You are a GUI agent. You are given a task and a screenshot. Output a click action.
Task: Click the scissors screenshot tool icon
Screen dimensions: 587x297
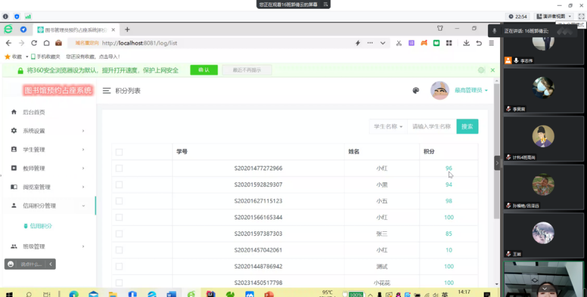point(398,43)
